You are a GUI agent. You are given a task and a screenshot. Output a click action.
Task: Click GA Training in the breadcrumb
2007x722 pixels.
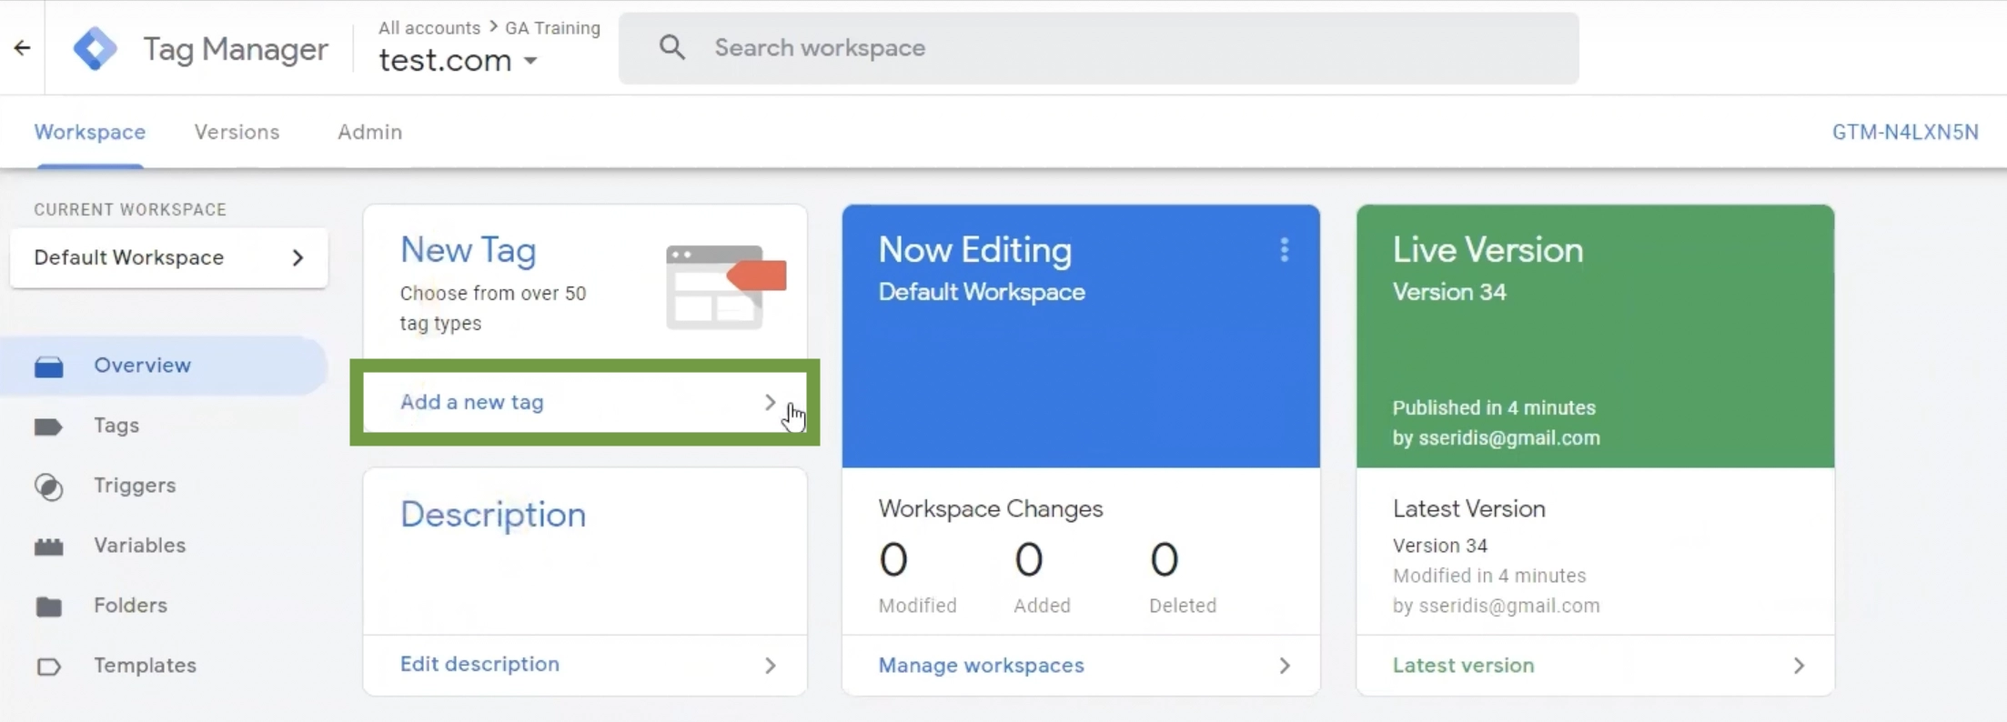[552, 28]
